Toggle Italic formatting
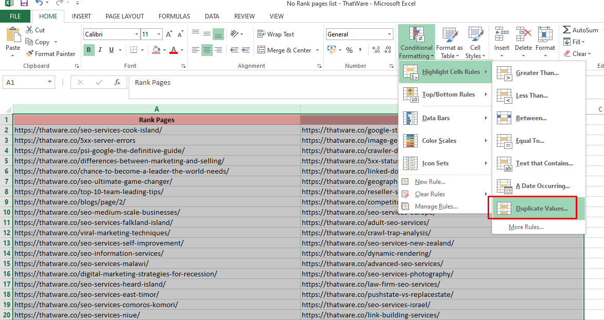This screenshot has height=320, width=604. click(x=100, y=50)
